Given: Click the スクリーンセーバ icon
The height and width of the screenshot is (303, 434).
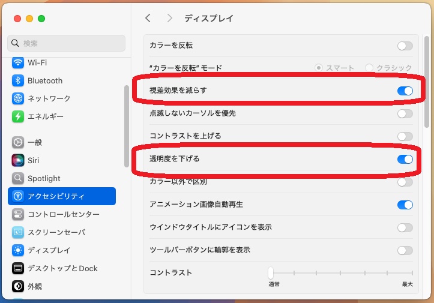Looking at the screenshot, I should pyautogui.click(x=18, y=232).
